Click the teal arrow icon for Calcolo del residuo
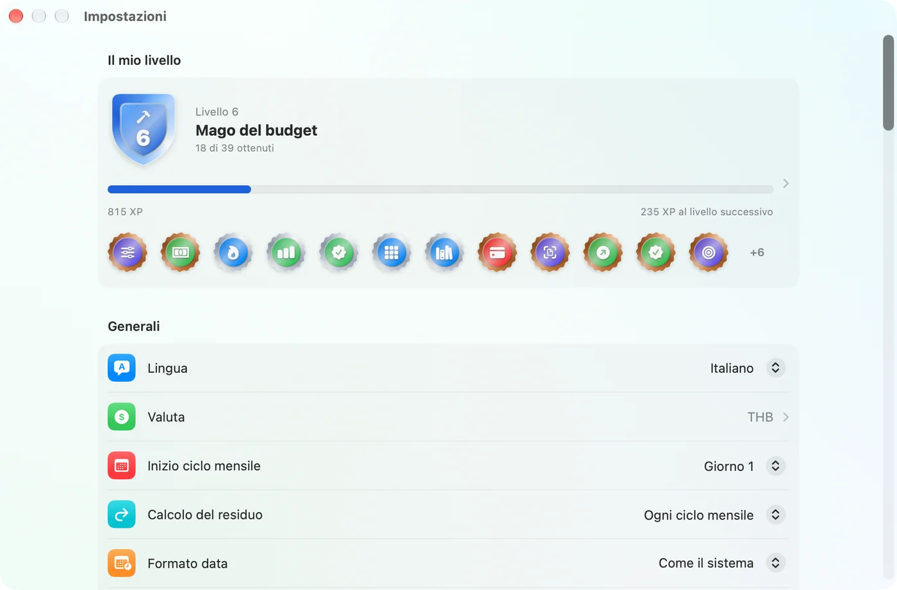 [x=122, y=514]
